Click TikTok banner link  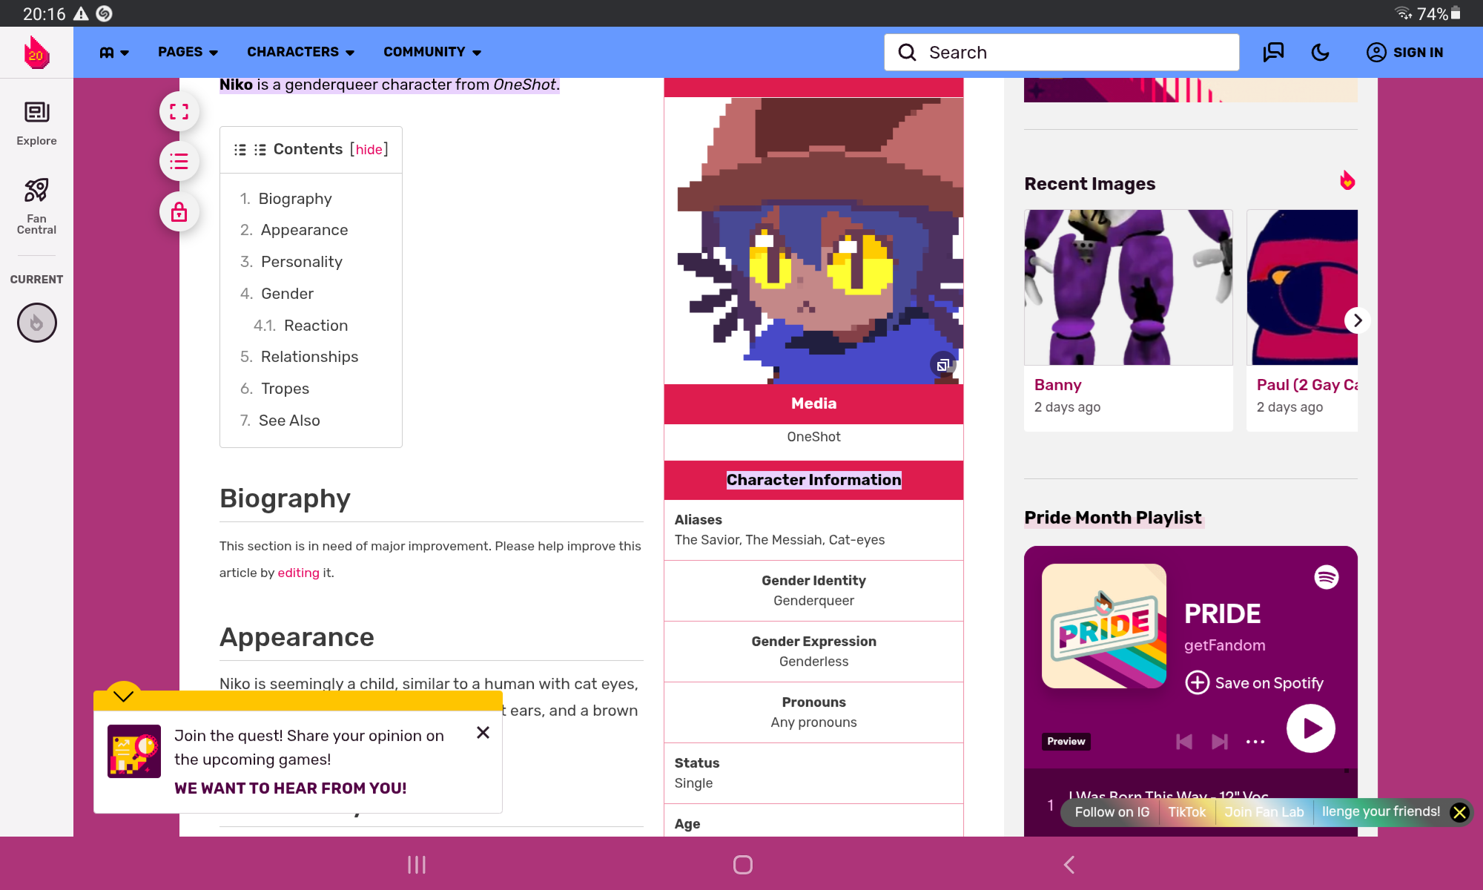tap(1186, 812)
